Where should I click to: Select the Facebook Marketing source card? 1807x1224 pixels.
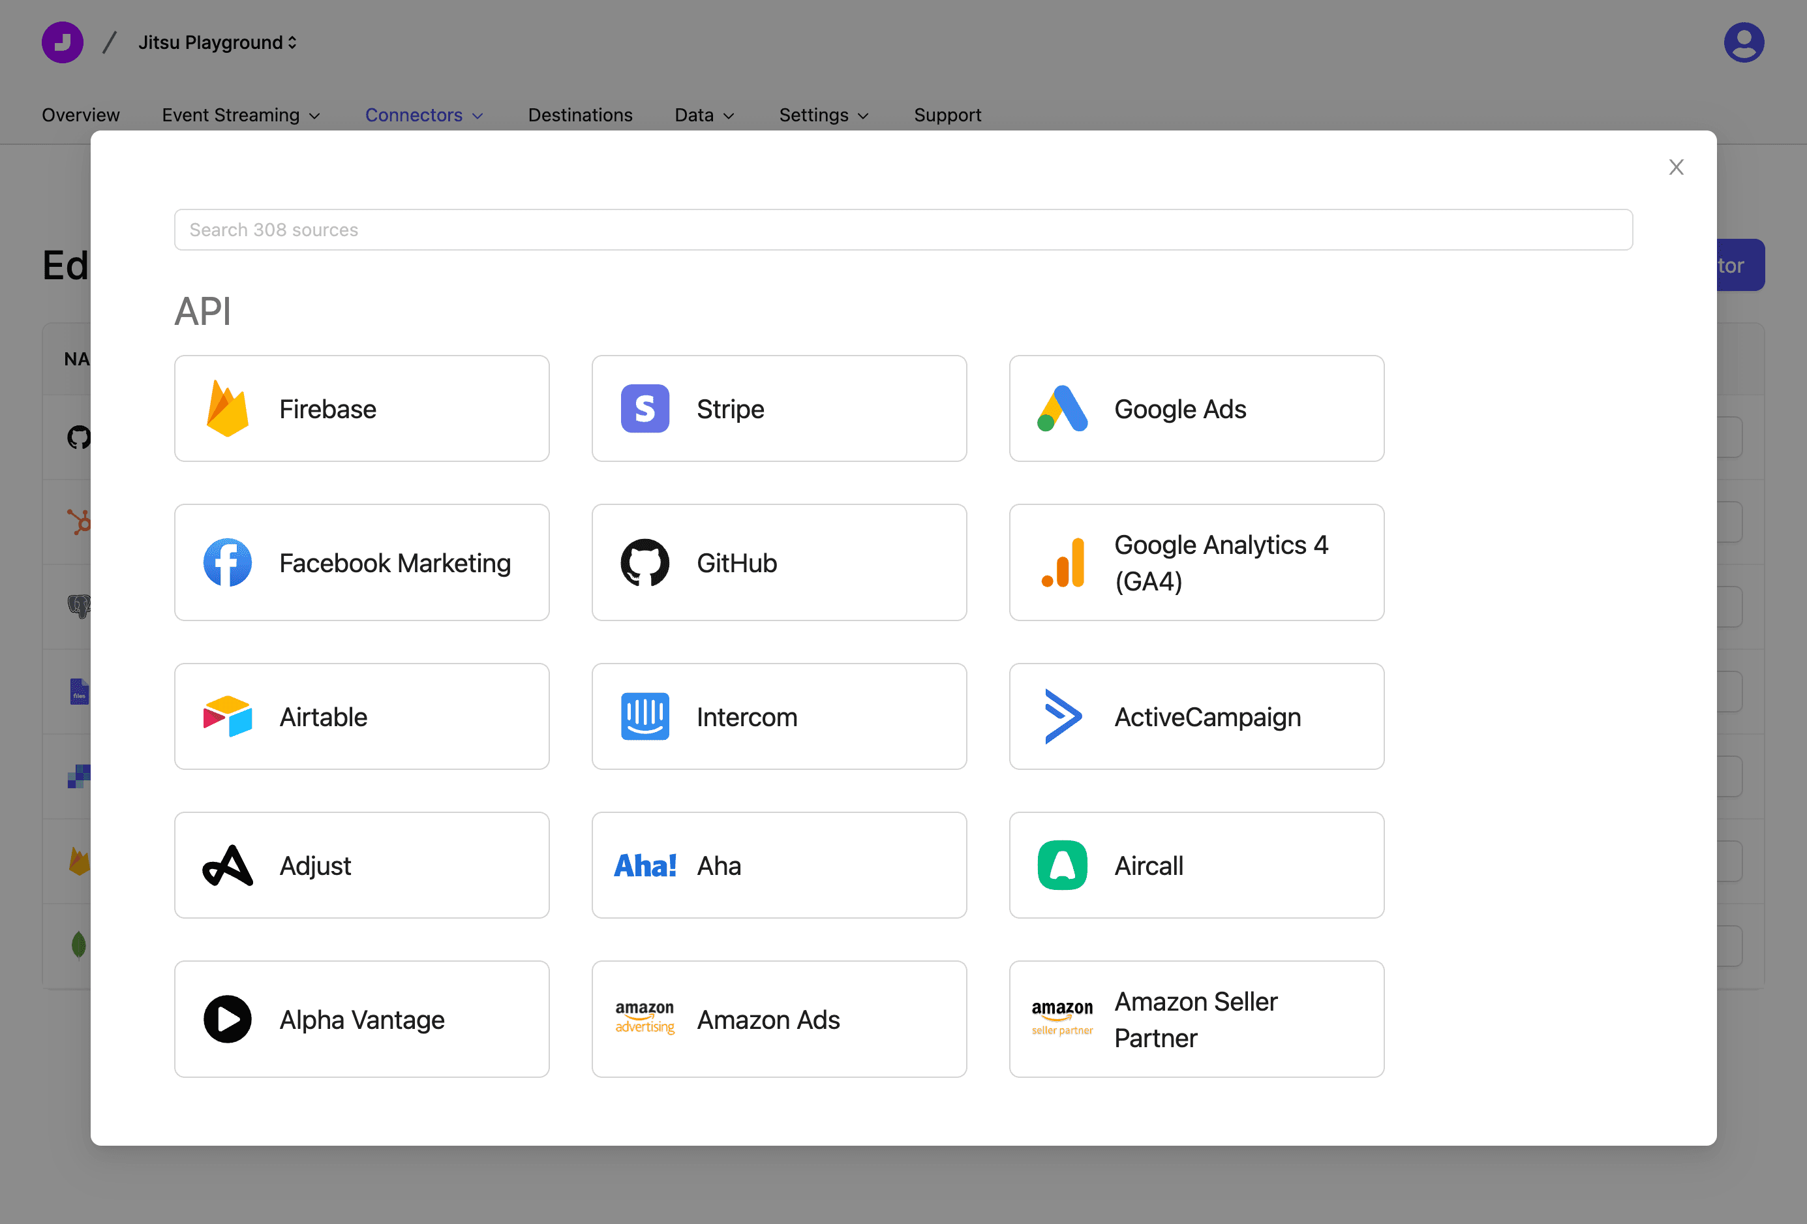pos(361,562)
